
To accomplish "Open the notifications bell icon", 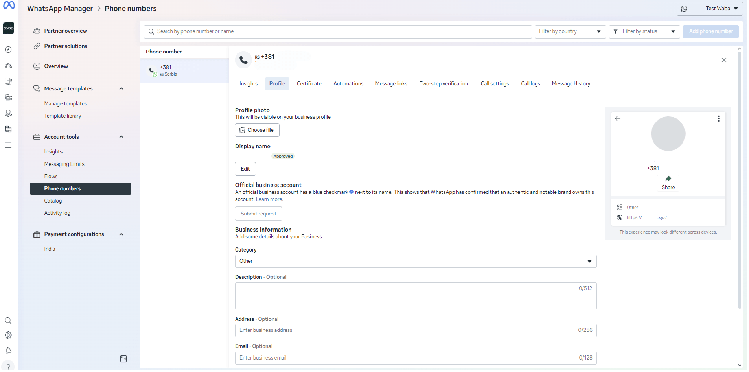I will pyautogui.click(x=8, y=351).
